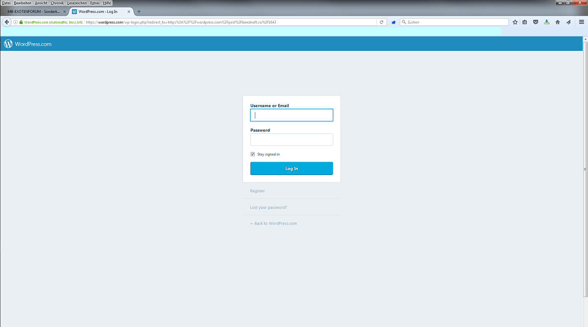Switch to the MB-EXOTENFORUM tab

coord(33,11)
